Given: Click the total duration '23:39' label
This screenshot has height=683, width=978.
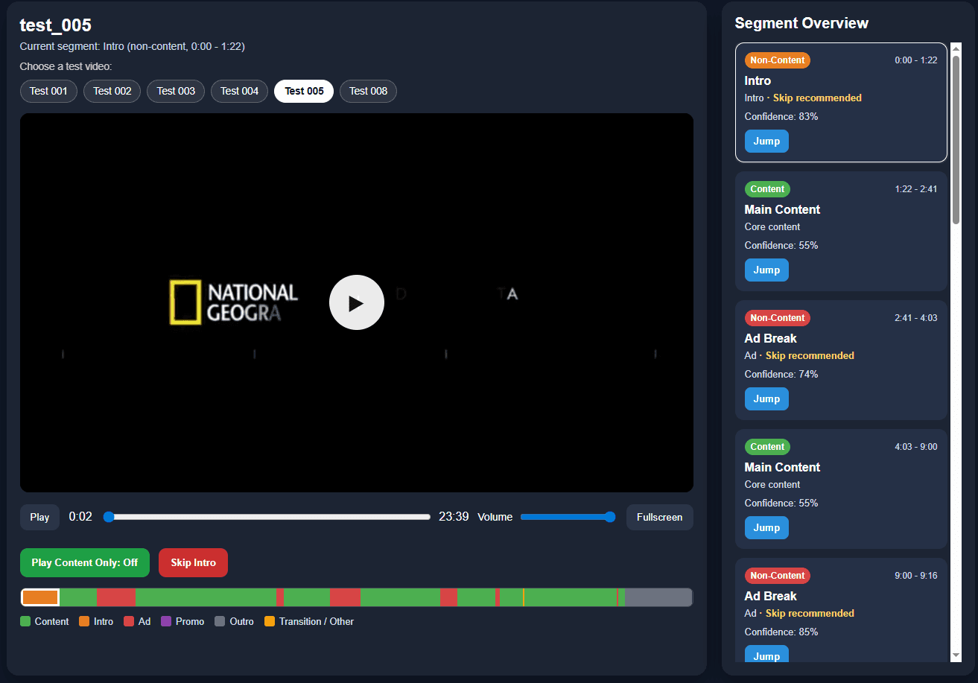Looking at the screenshot, I should click(454, 516).
